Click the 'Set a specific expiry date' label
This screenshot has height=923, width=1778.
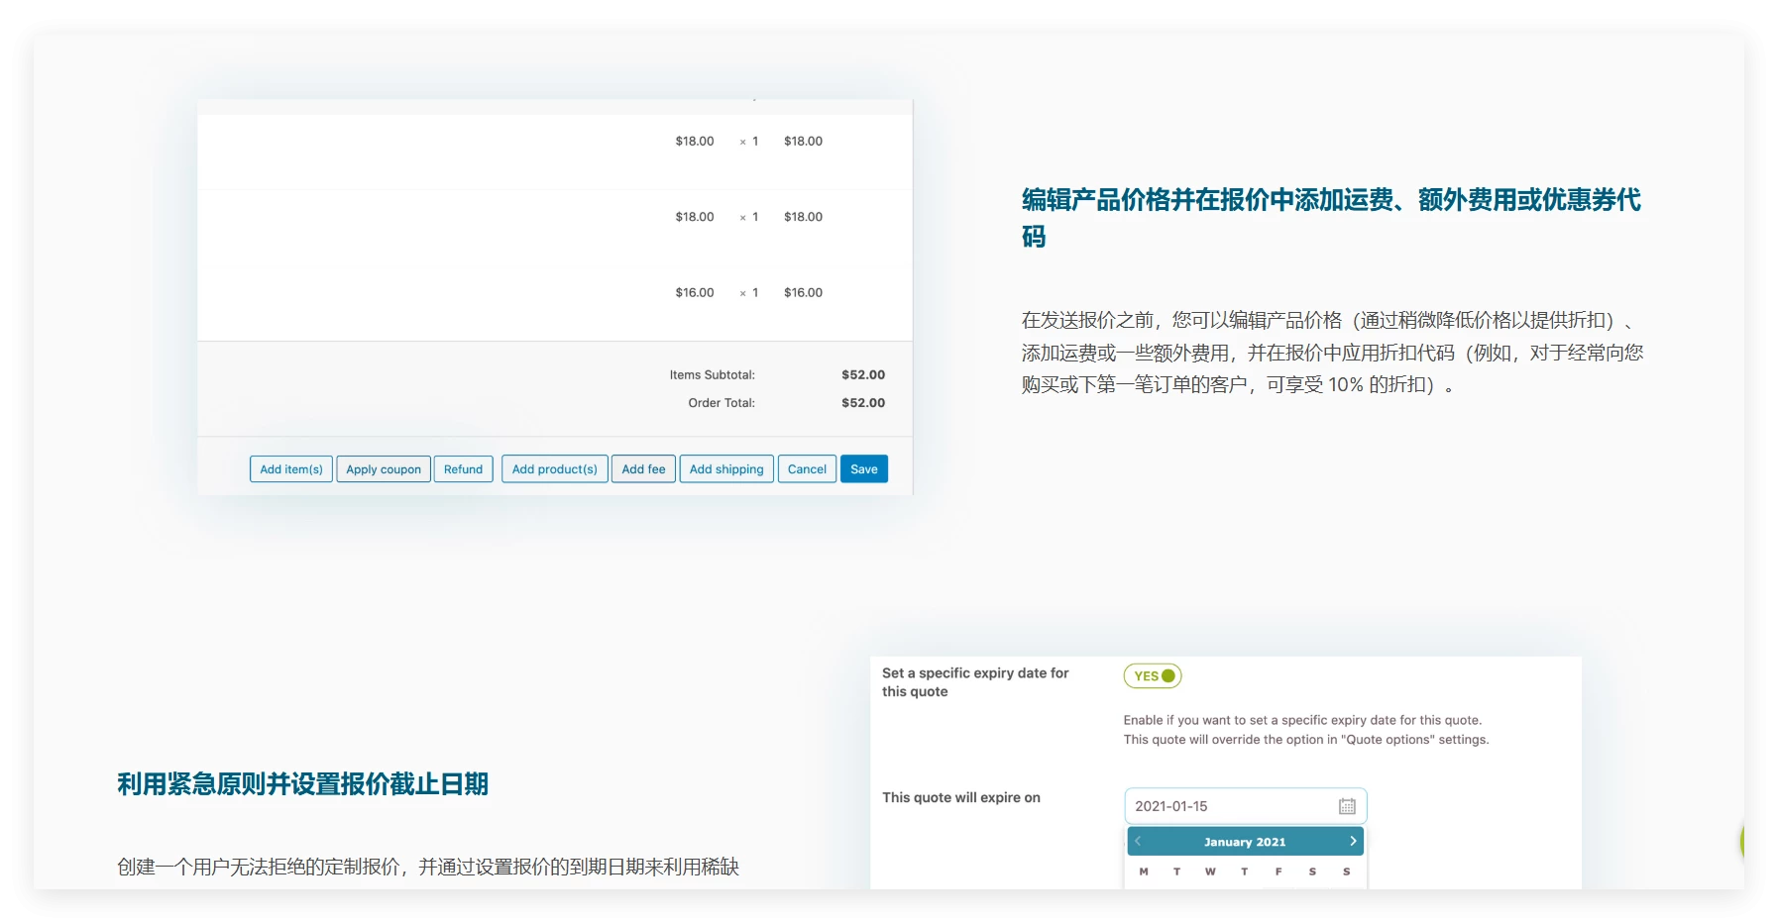click(x=975, y=682)
